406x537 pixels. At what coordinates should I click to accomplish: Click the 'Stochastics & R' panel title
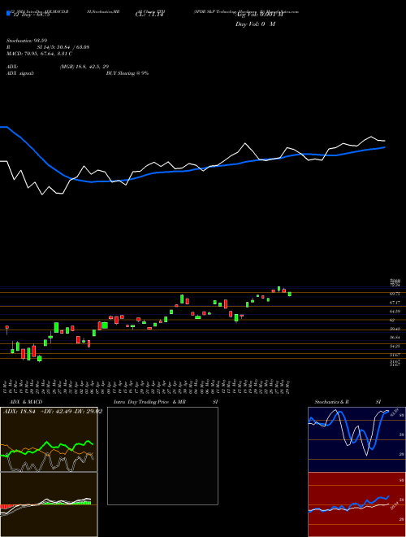[x=331, y=402]
